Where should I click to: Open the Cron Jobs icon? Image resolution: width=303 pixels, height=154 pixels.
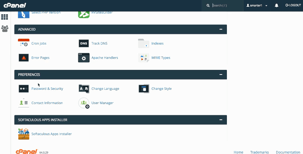click(24, 43)
